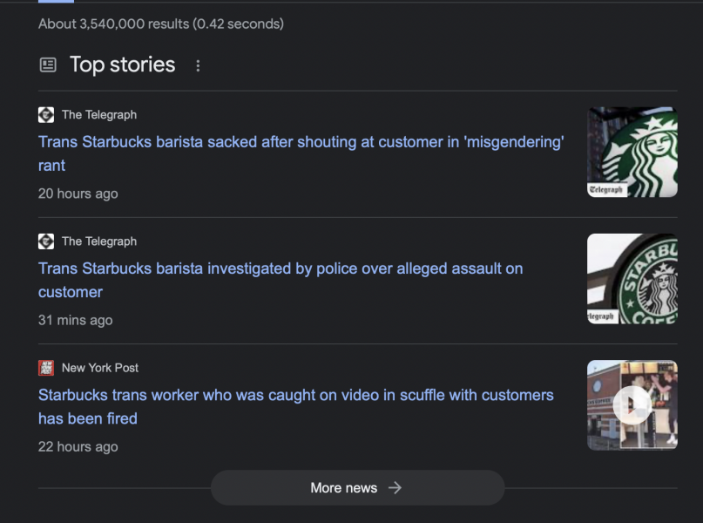Click the Top stories heading
The image size is (703, 523).
point(123,65)
